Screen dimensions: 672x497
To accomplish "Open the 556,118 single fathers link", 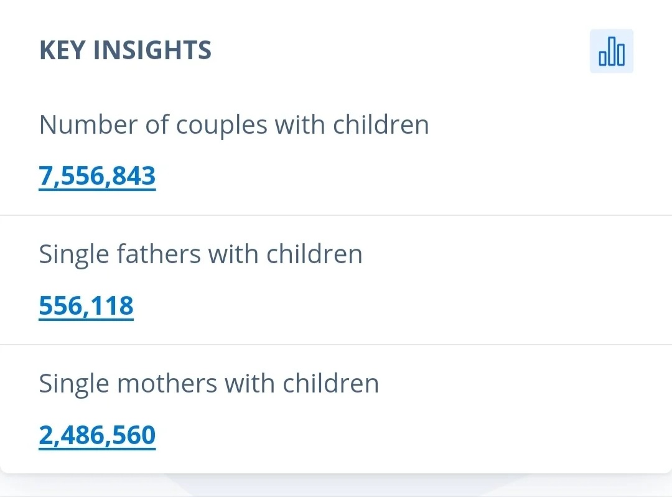I will (86, 305).
